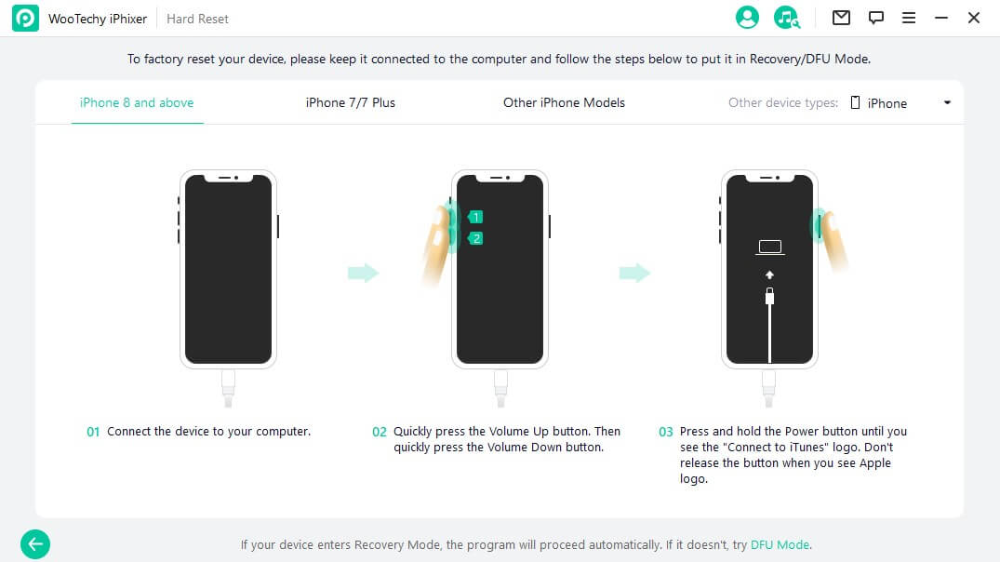Switch to Other iPhone Models tab
Image resolution: width=1000 pixels, height=562 pixels.
pos(564,102)
